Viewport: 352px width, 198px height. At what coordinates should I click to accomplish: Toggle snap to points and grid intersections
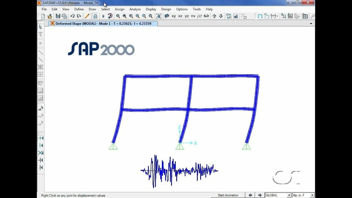41,138
